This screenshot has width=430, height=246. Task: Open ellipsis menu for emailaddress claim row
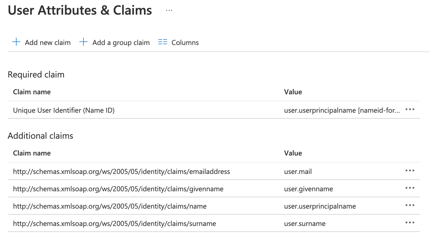point(410,171)
